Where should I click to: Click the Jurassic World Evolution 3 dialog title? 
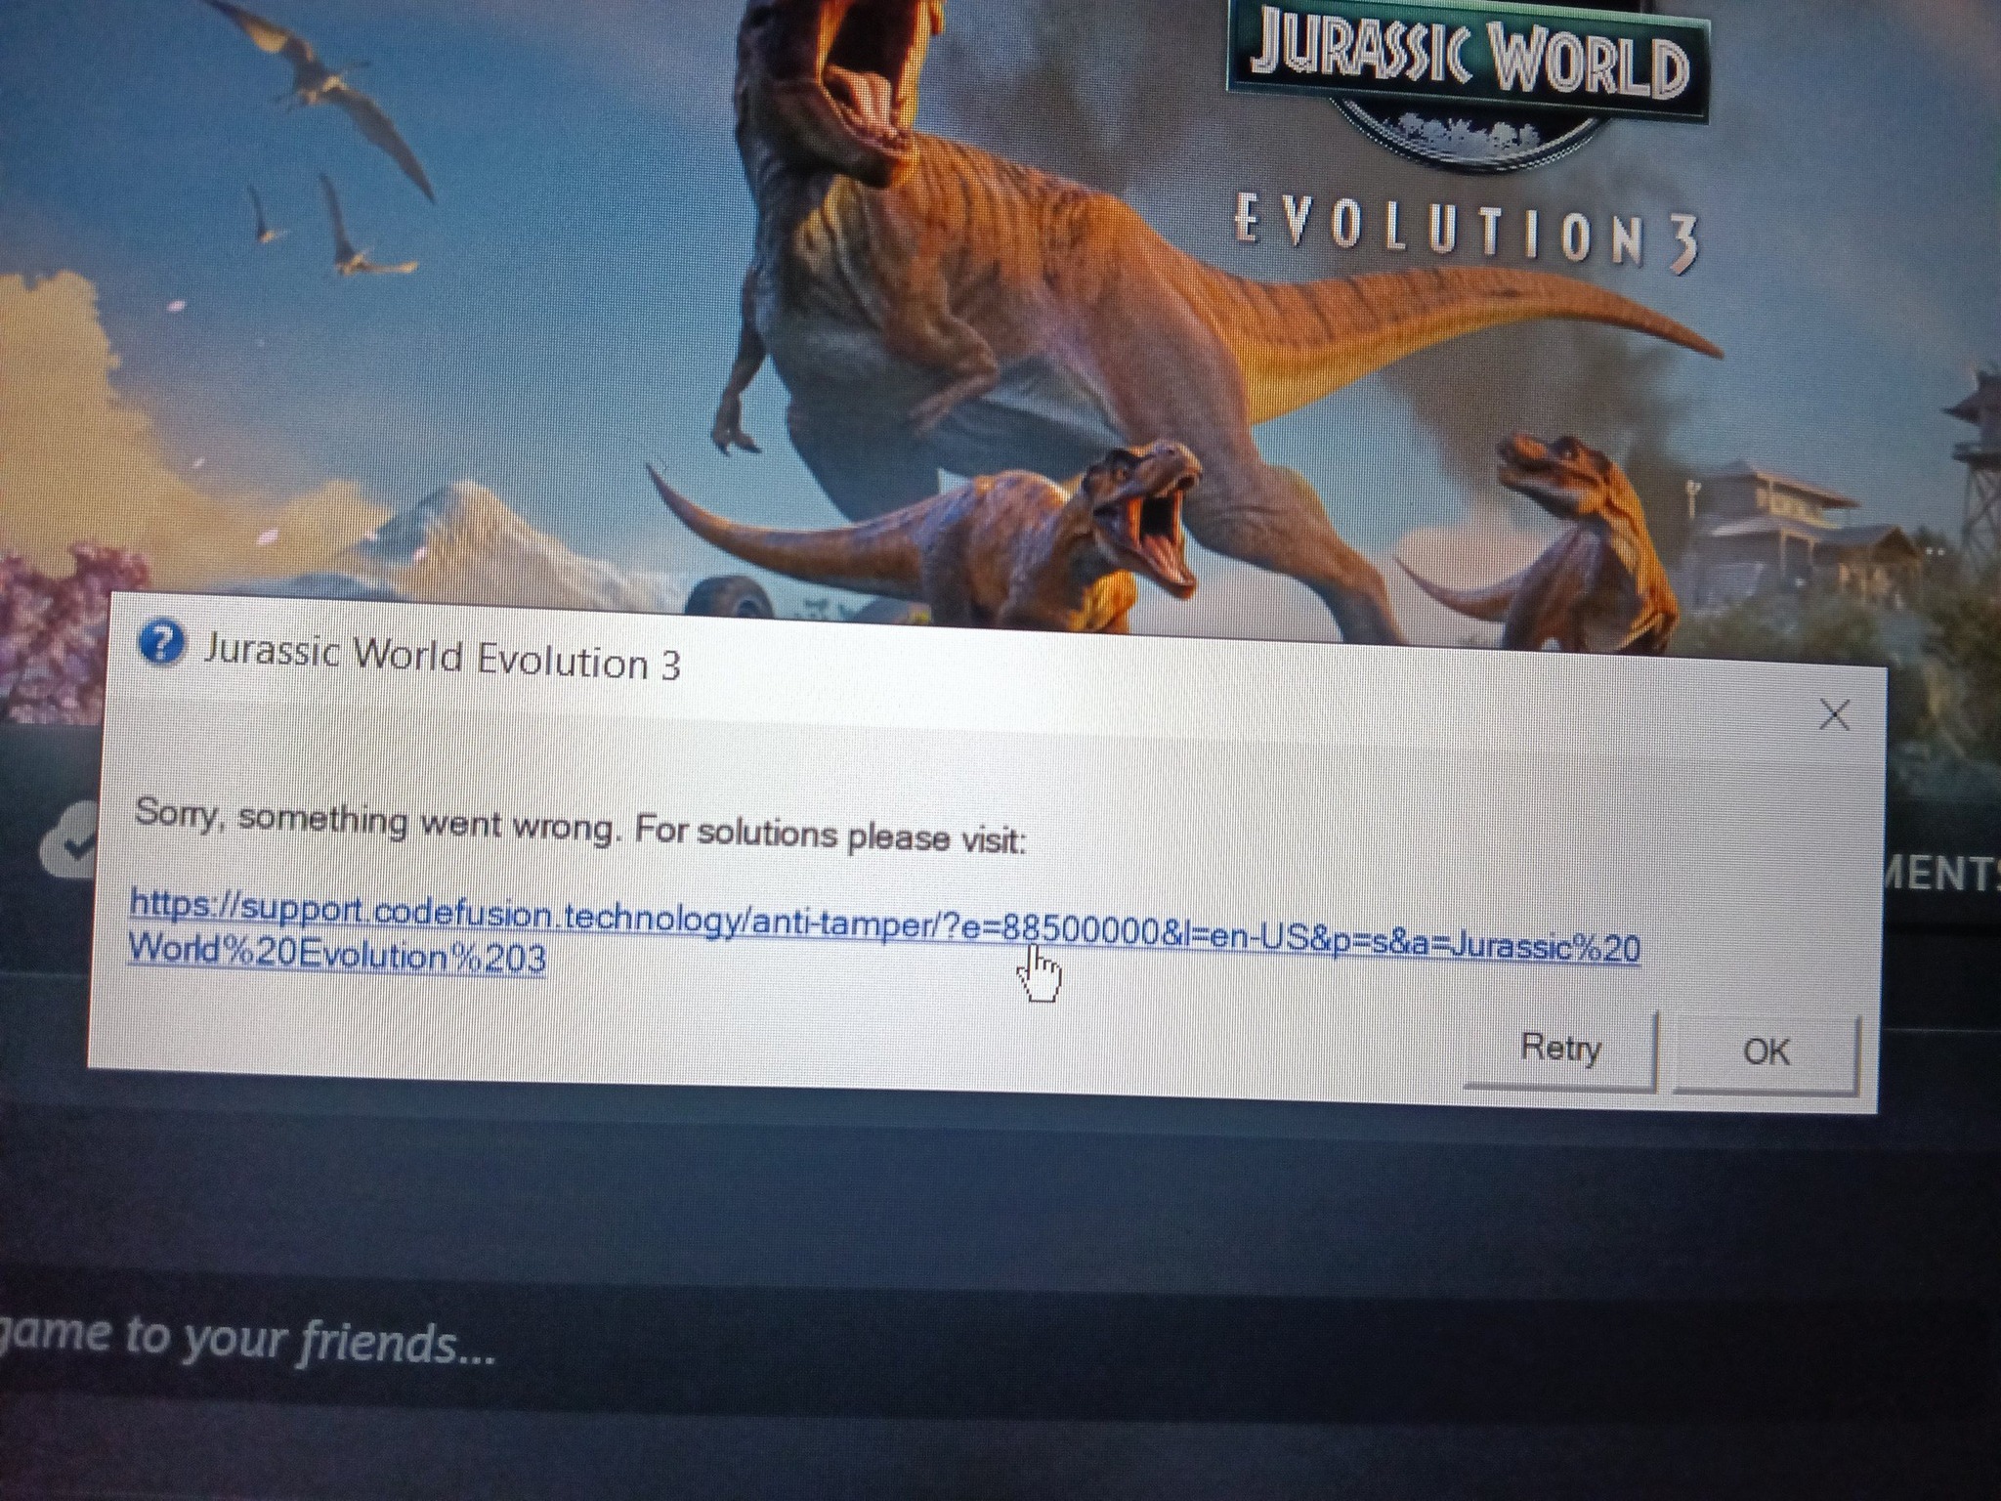point(442,658)
